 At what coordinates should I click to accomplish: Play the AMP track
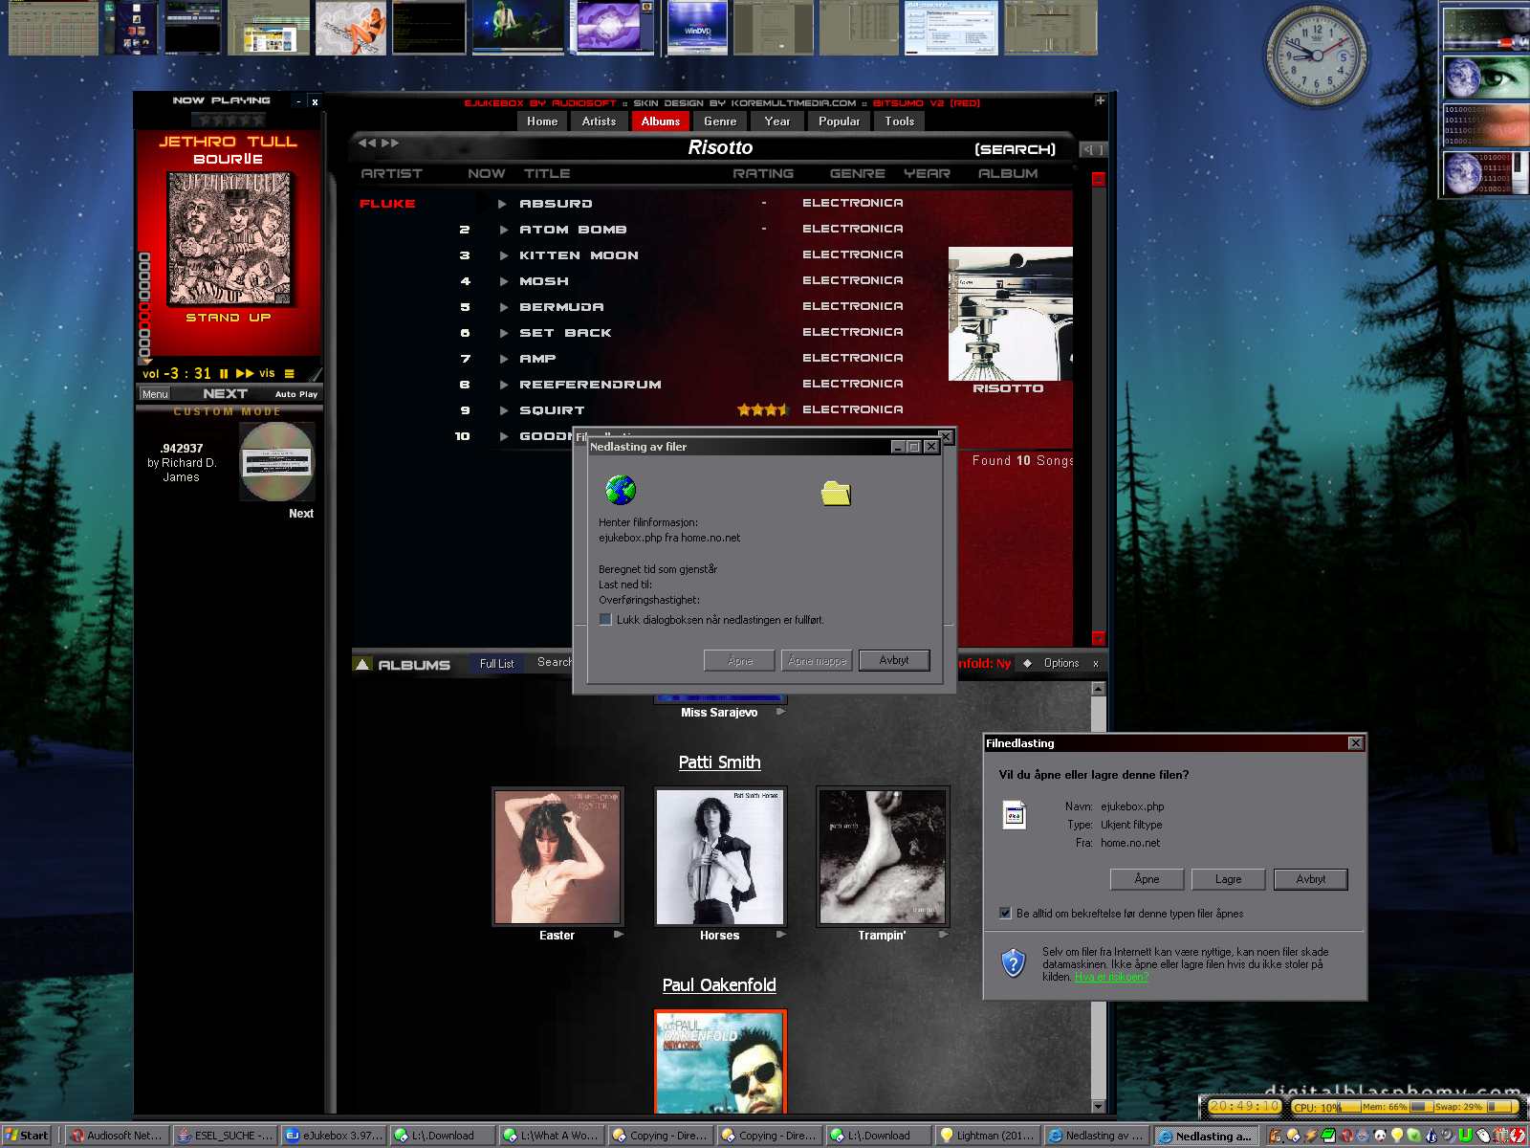[x=504, y=359]
